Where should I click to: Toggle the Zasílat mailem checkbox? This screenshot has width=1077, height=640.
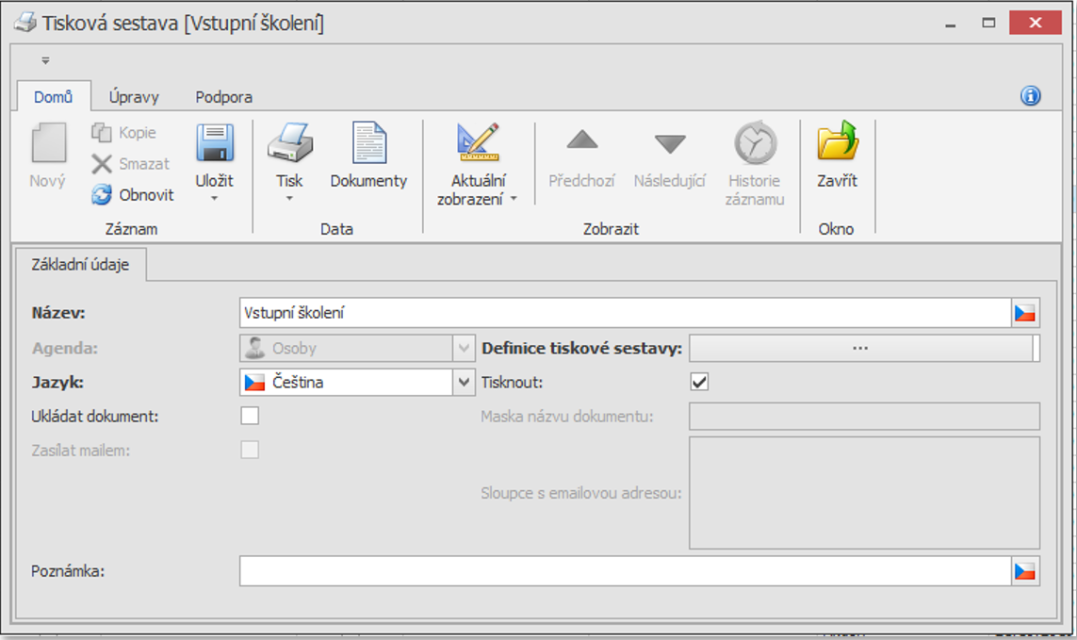click(250, 451)
